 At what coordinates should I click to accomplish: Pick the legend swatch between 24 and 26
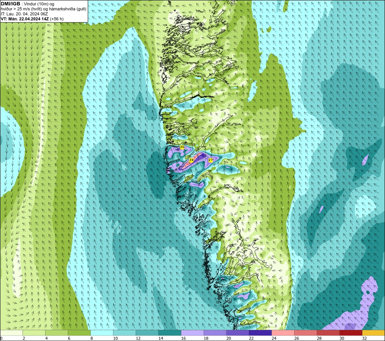point(283,333)
